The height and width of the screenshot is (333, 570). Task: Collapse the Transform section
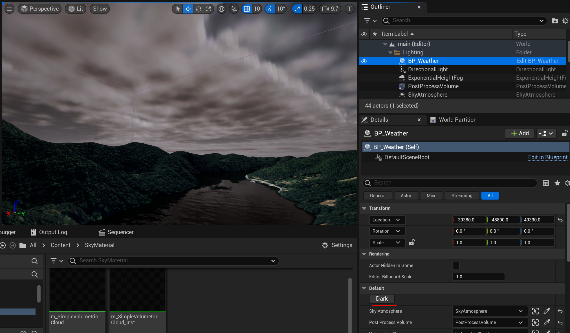click(364, 208)
